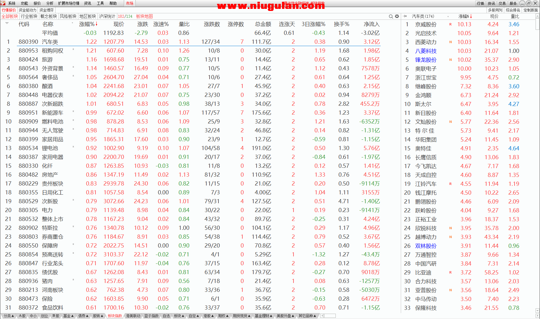Click the 服务 button in top right

click(x=513, y=3)
